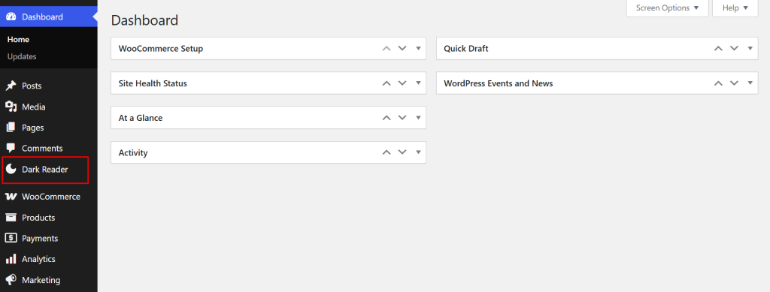The height and width of the screenshot is (292, 770).
Task: Click the Payments dollar icon
Action: coord(11,238)
